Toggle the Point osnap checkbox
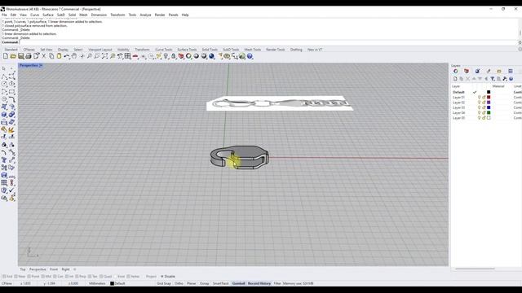The width and height of the screenshot is (522, 293). click(x=29, y=277)
